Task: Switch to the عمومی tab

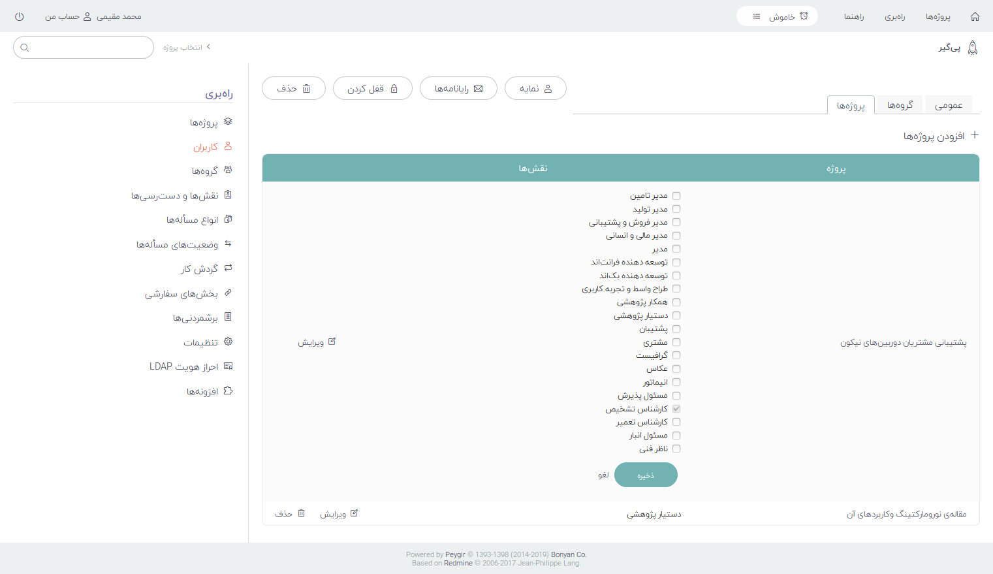Action: pyautogui.click(x=948, y=105)
